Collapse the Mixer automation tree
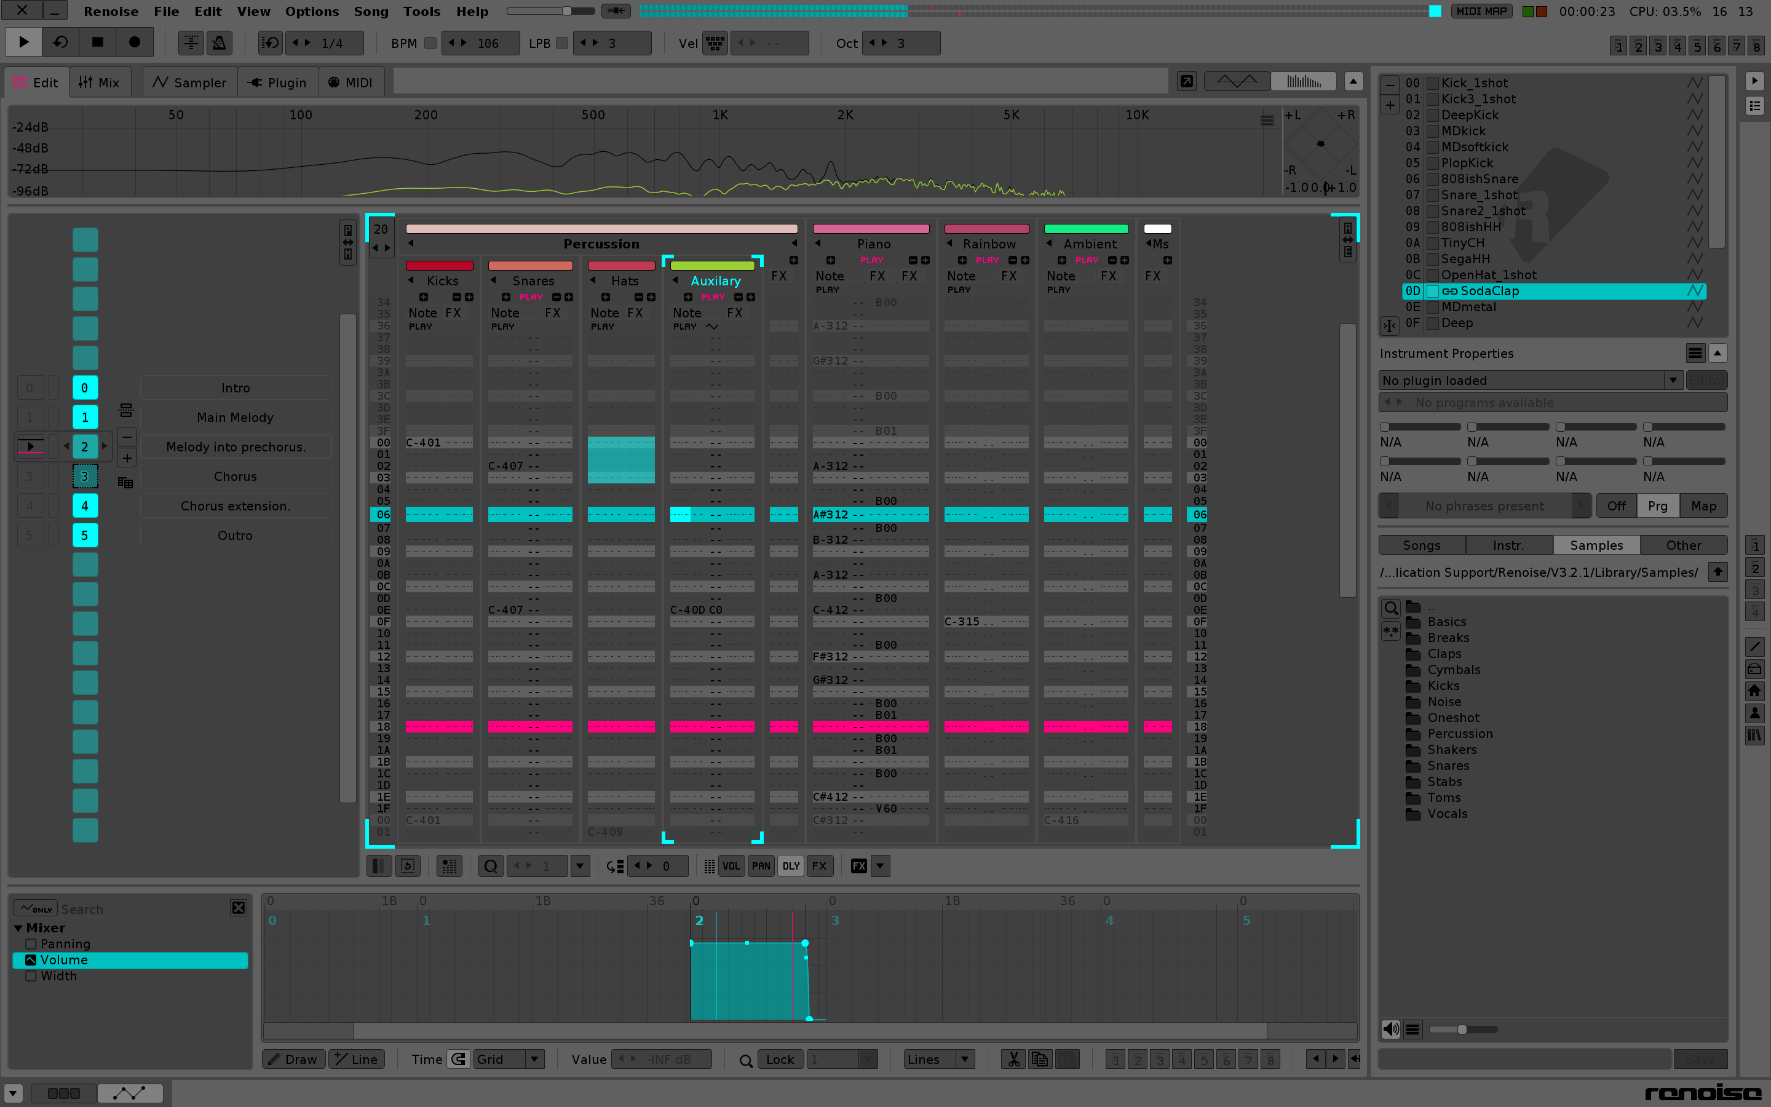Viewport: 1771px width, 1107px height. 18,927
